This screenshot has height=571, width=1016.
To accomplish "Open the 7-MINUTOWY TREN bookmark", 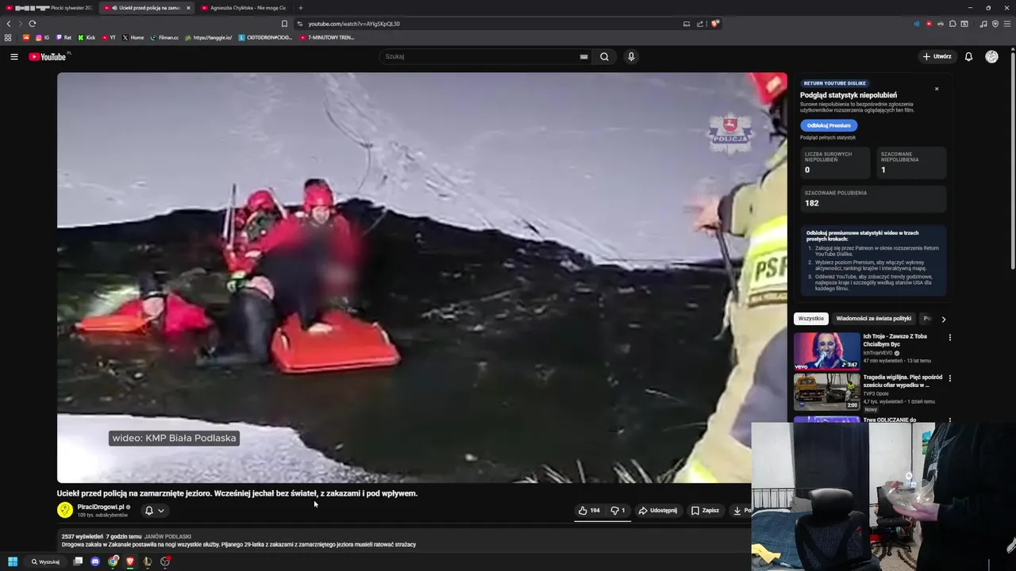I will [x=327, y=37].
